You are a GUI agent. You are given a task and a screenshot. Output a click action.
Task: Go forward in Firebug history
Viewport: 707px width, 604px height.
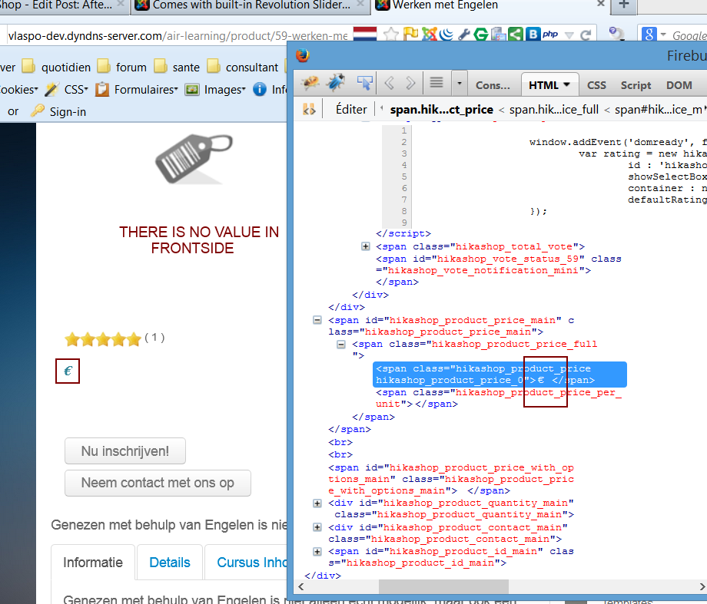click(410, 83)
